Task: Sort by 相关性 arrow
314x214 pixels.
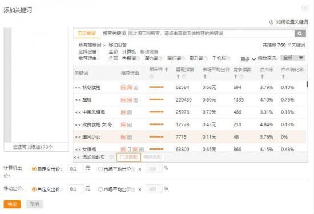Action: (x=166, y=70)
